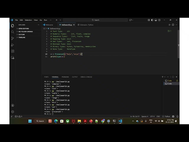Expand the Outline section

tap(29, 35)
